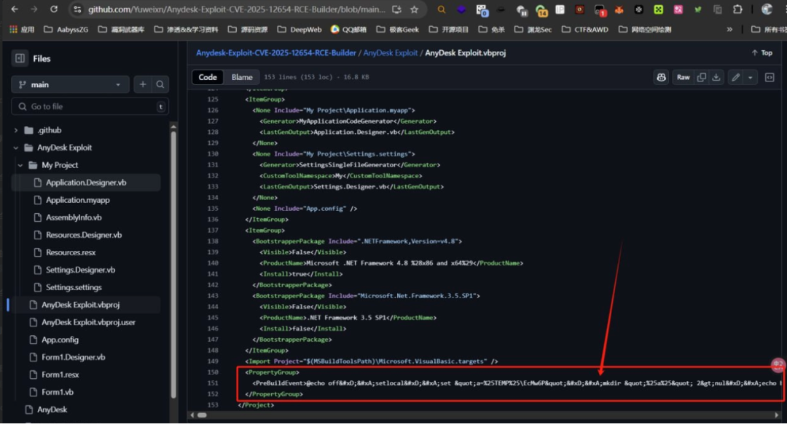Open Anydesk-Exploit-CVE-2025-12654-RCE-Builder breadcrumb link
The height and width of the screenshot is (424, 787).
click(x=276, y=52)
